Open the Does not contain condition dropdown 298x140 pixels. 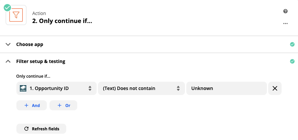(141, 88)
